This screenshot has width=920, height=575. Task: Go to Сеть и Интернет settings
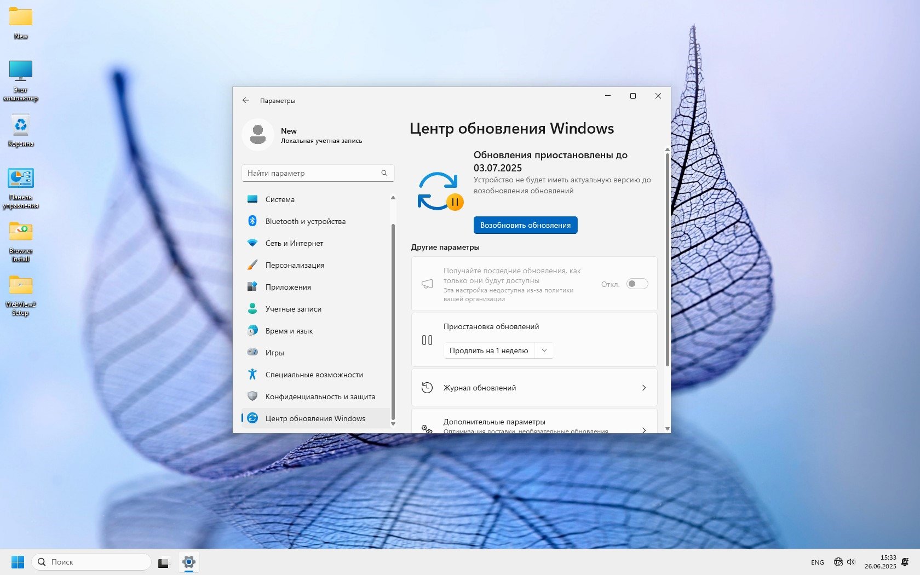coord(315,243)
